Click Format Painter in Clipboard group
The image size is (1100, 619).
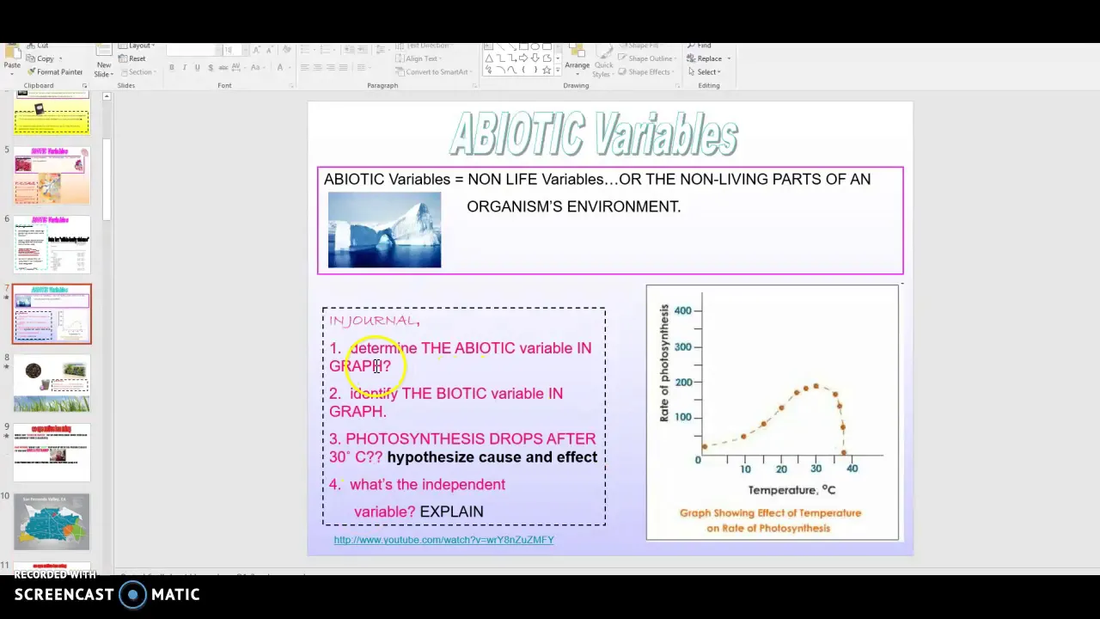(x=54, y=72)
